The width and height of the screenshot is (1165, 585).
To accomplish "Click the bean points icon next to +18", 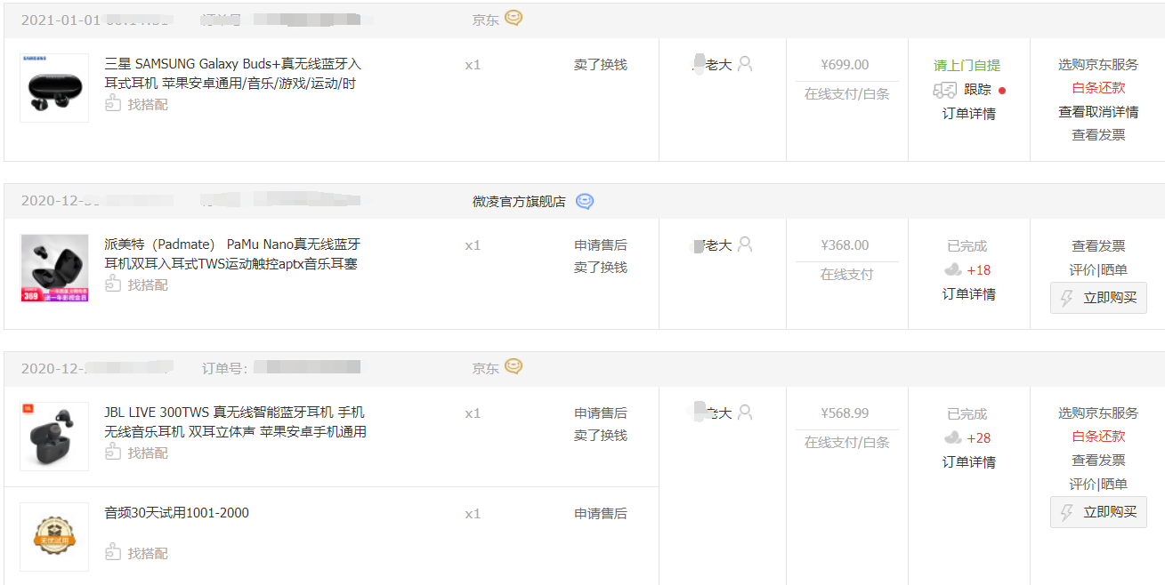I will 953,269.
